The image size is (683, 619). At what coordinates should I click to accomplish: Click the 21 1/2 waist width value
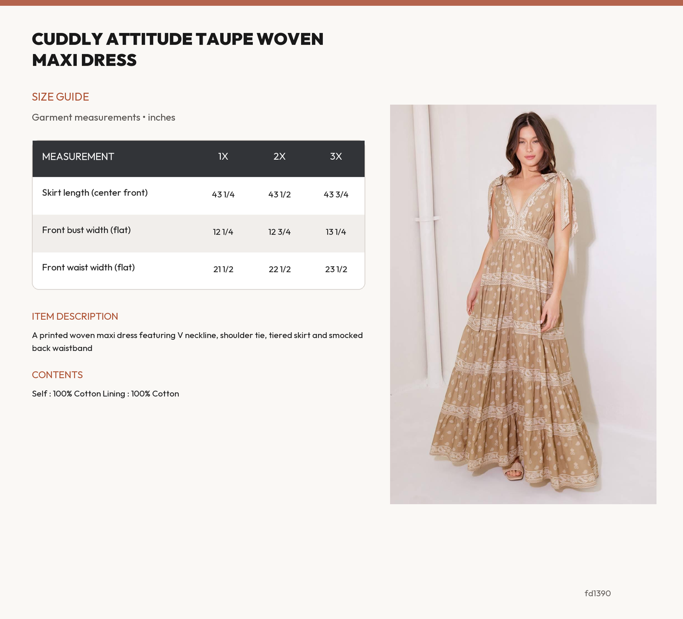pyautogui.click(x=223, y=269)
